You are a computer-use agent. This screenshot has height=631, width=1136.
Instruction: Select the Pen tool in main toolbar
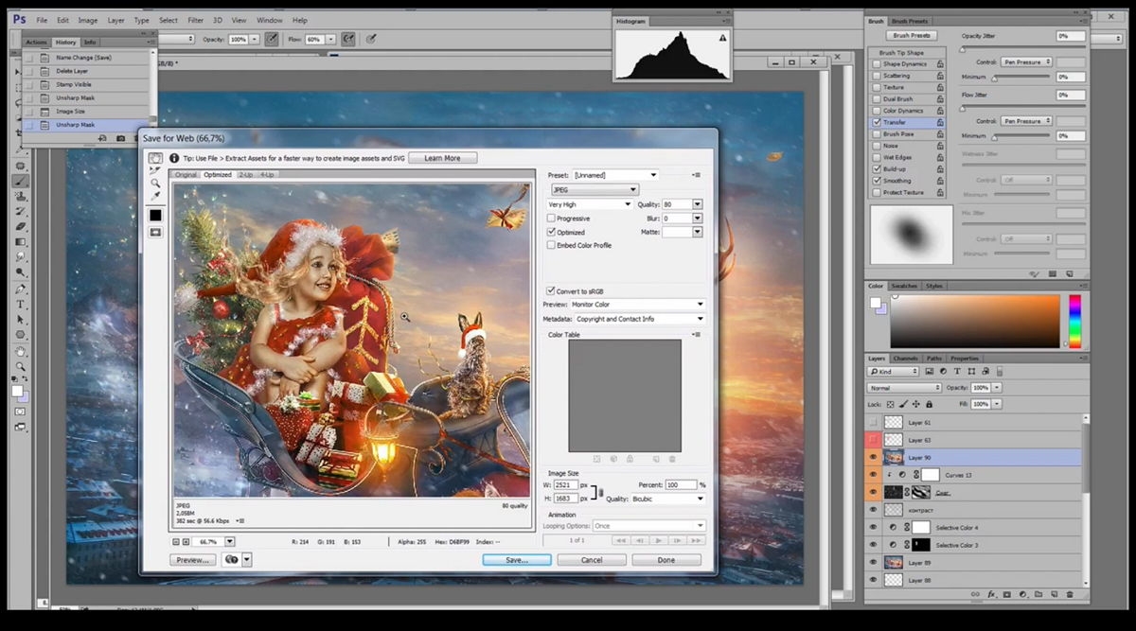(20, 289)
